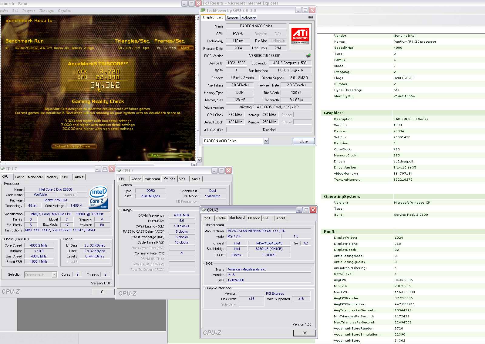
Task: Click the Level 2 cache 6144 KBytes value
Action: tap(95, 256)
